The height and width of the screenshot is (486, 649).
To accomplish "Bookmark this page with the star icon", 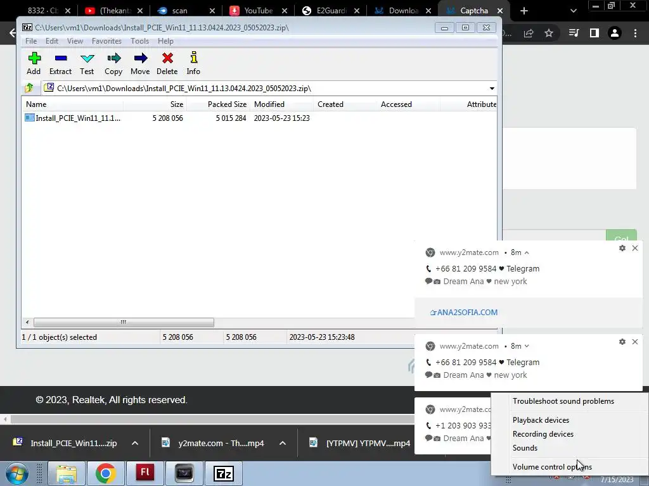I will point(549,33).
